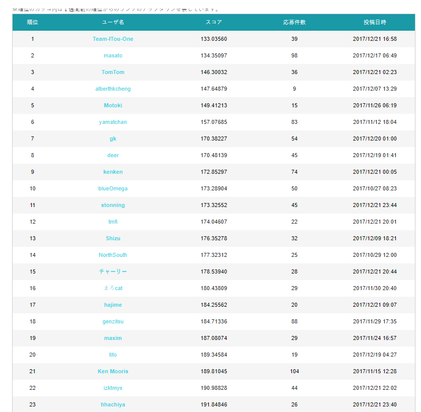Click the TomTom username link

coord(113,72)
